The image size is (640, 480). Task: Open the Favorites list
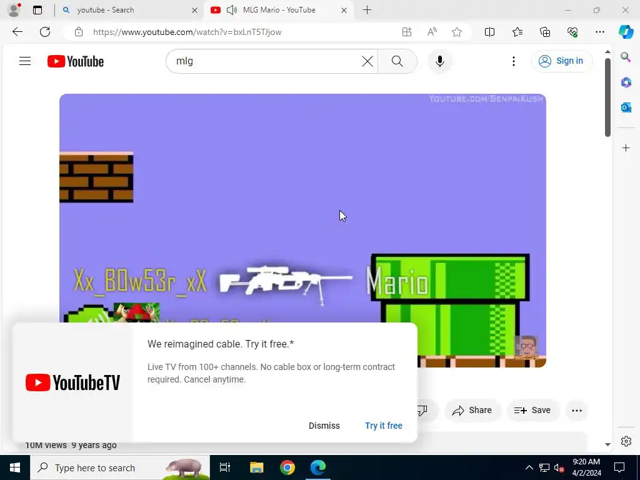[517, 32]
